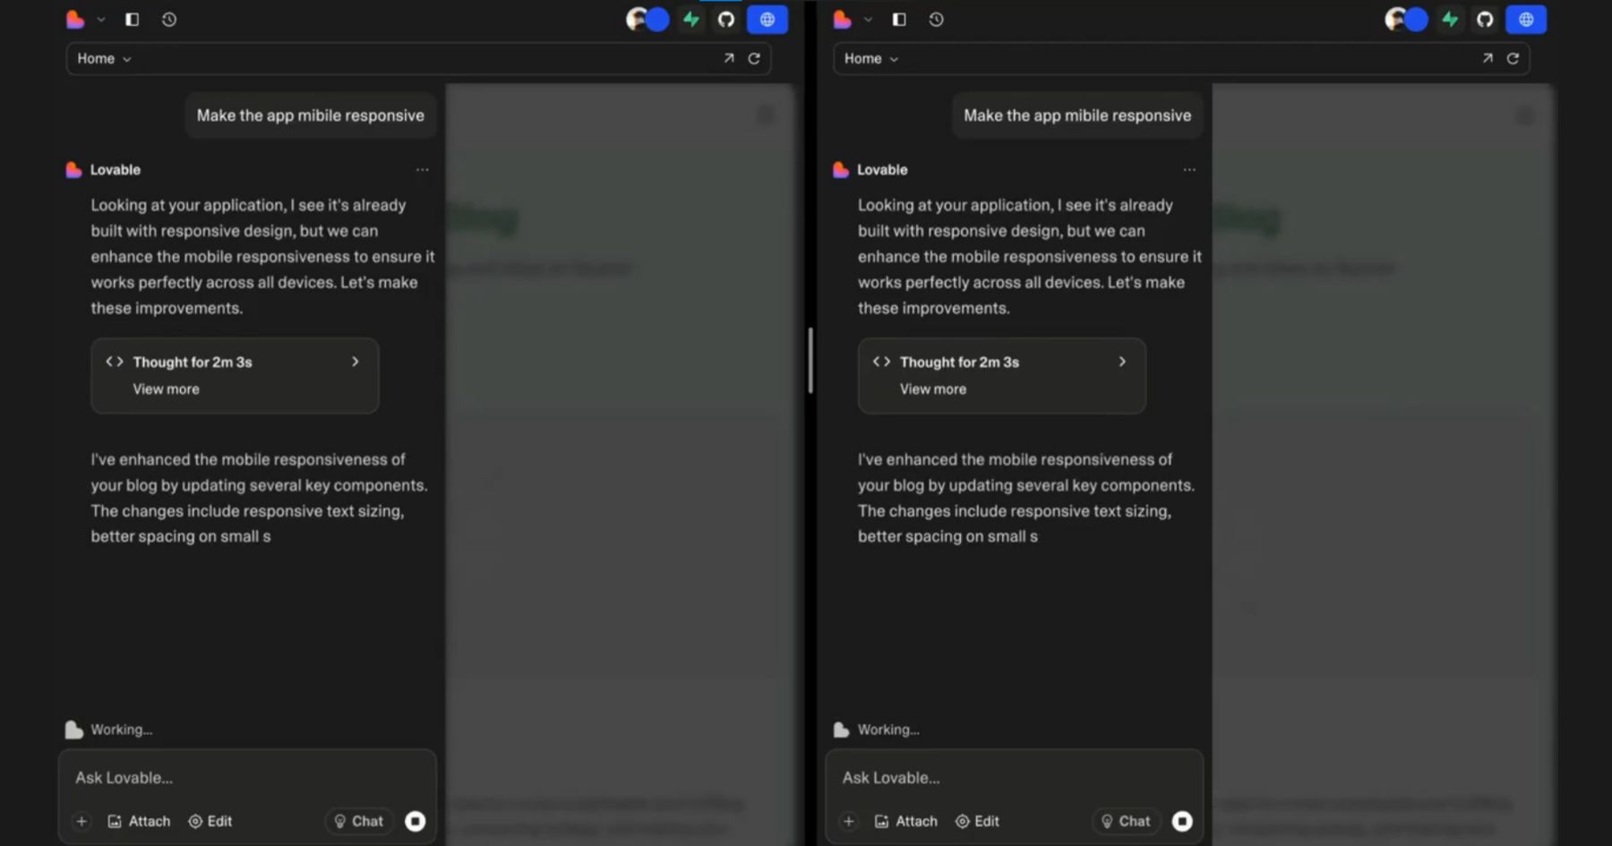Viewport: 1612px width, 846px height.
Task: Toggle Chat mode in left pane
Action: click(359, 821)
